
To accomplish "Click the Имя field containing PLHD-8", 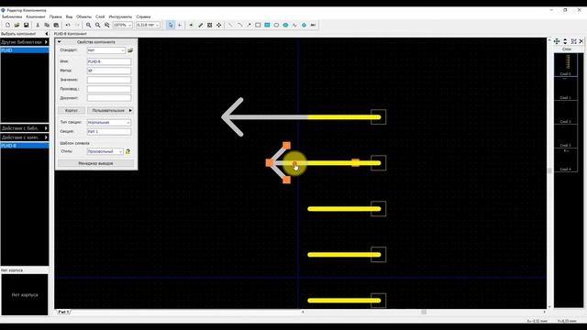I will pos(109,61).
